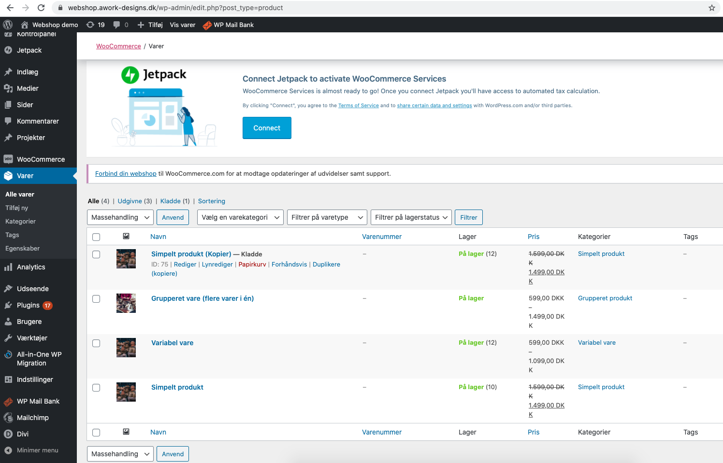Click the Mailchimp monkey icon
The height and width of the screenshot is (463, 723).
tap(8, 418)
